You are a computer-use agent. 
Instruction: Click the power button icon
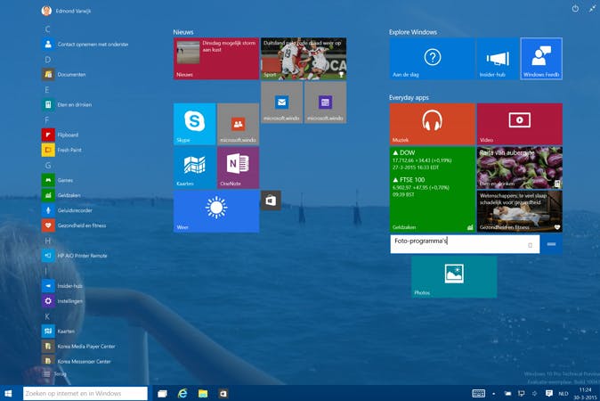pos(575,10)
